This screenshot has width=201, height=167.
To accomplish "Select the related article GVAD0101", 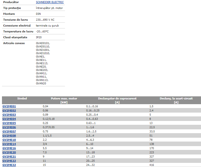I will point(43,43).
